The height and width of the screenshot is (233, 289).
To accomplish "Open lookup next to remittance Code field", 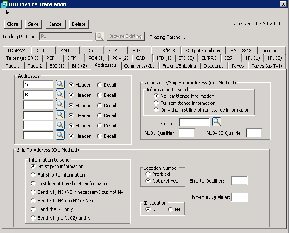I will 217,123.
